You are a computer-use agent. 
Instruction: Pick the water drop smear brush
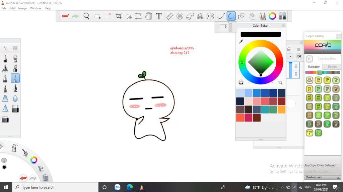[15, 98]
